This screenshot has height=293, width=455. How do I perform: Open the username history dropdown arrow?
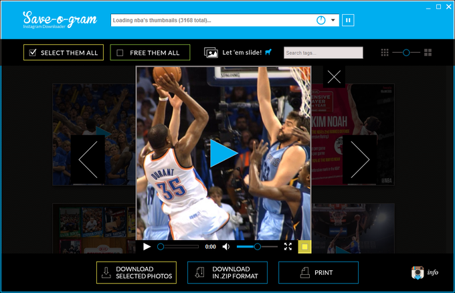(x=333, y=20)
